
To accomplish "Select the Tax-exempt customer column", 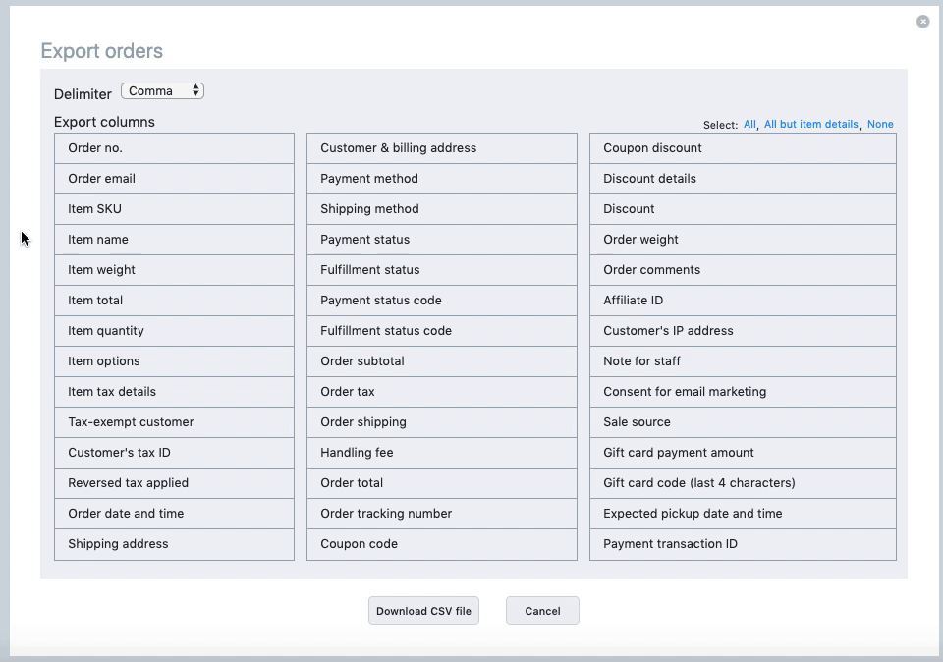I will tap(175, 422).
